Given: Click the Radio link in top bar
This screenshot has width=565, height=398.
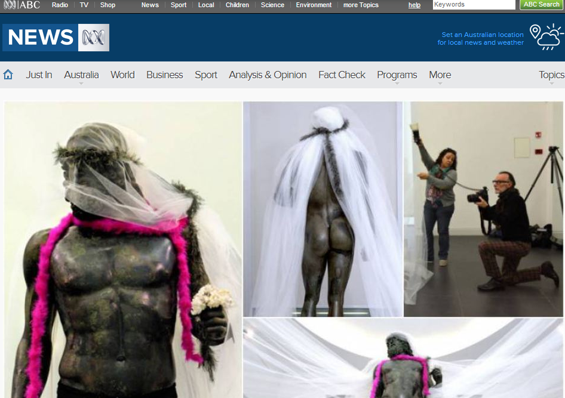Looking at the screenshot, I should (x=60, y=5).
